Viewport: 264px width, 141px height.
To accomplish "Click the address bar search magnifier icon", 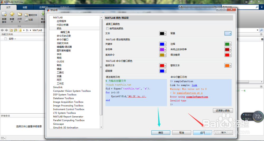I will click(x=261, y=30).
